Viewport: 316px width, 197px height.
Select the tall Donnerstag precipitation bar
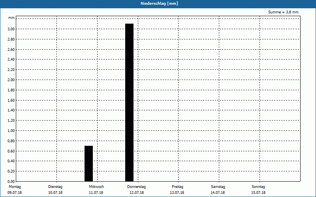tap(130, 102)
